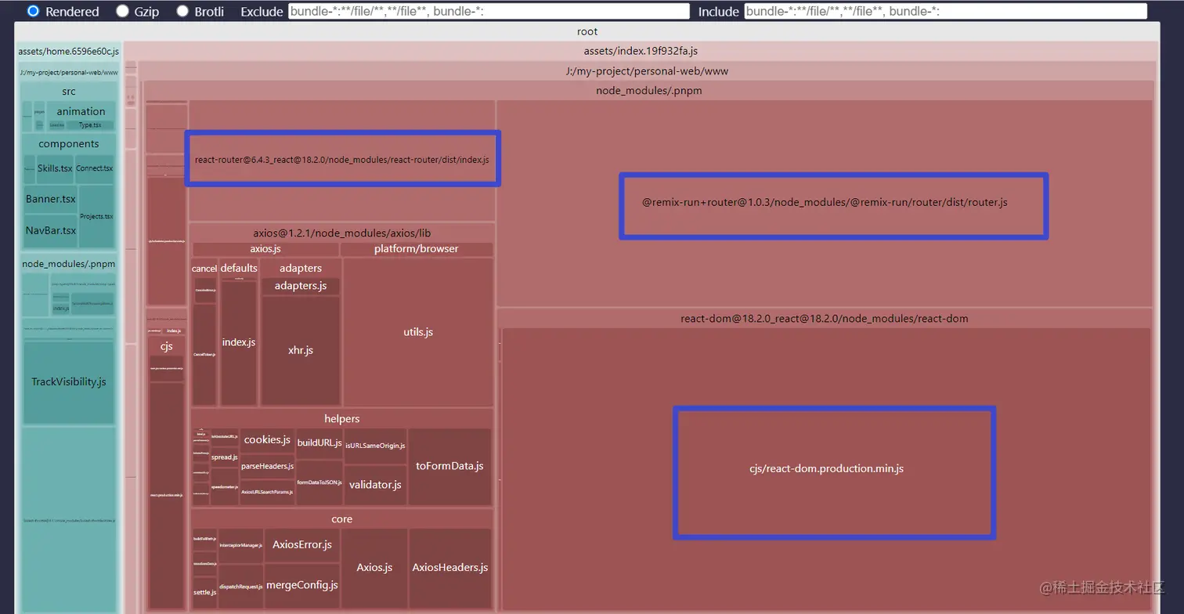Select the dispatchRequest.js file block
The image size is (1184, 614).
[x=240, y=587]
